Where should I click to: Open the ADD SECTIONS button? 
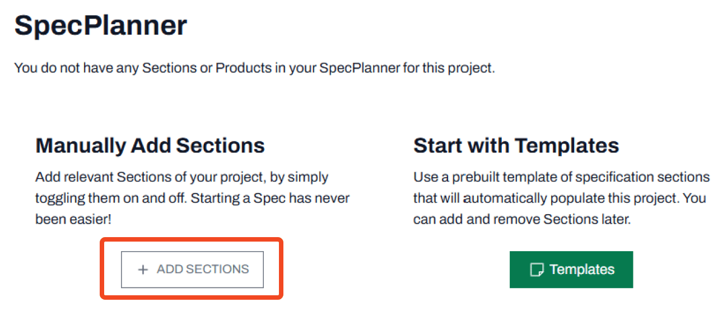point(192,270)
